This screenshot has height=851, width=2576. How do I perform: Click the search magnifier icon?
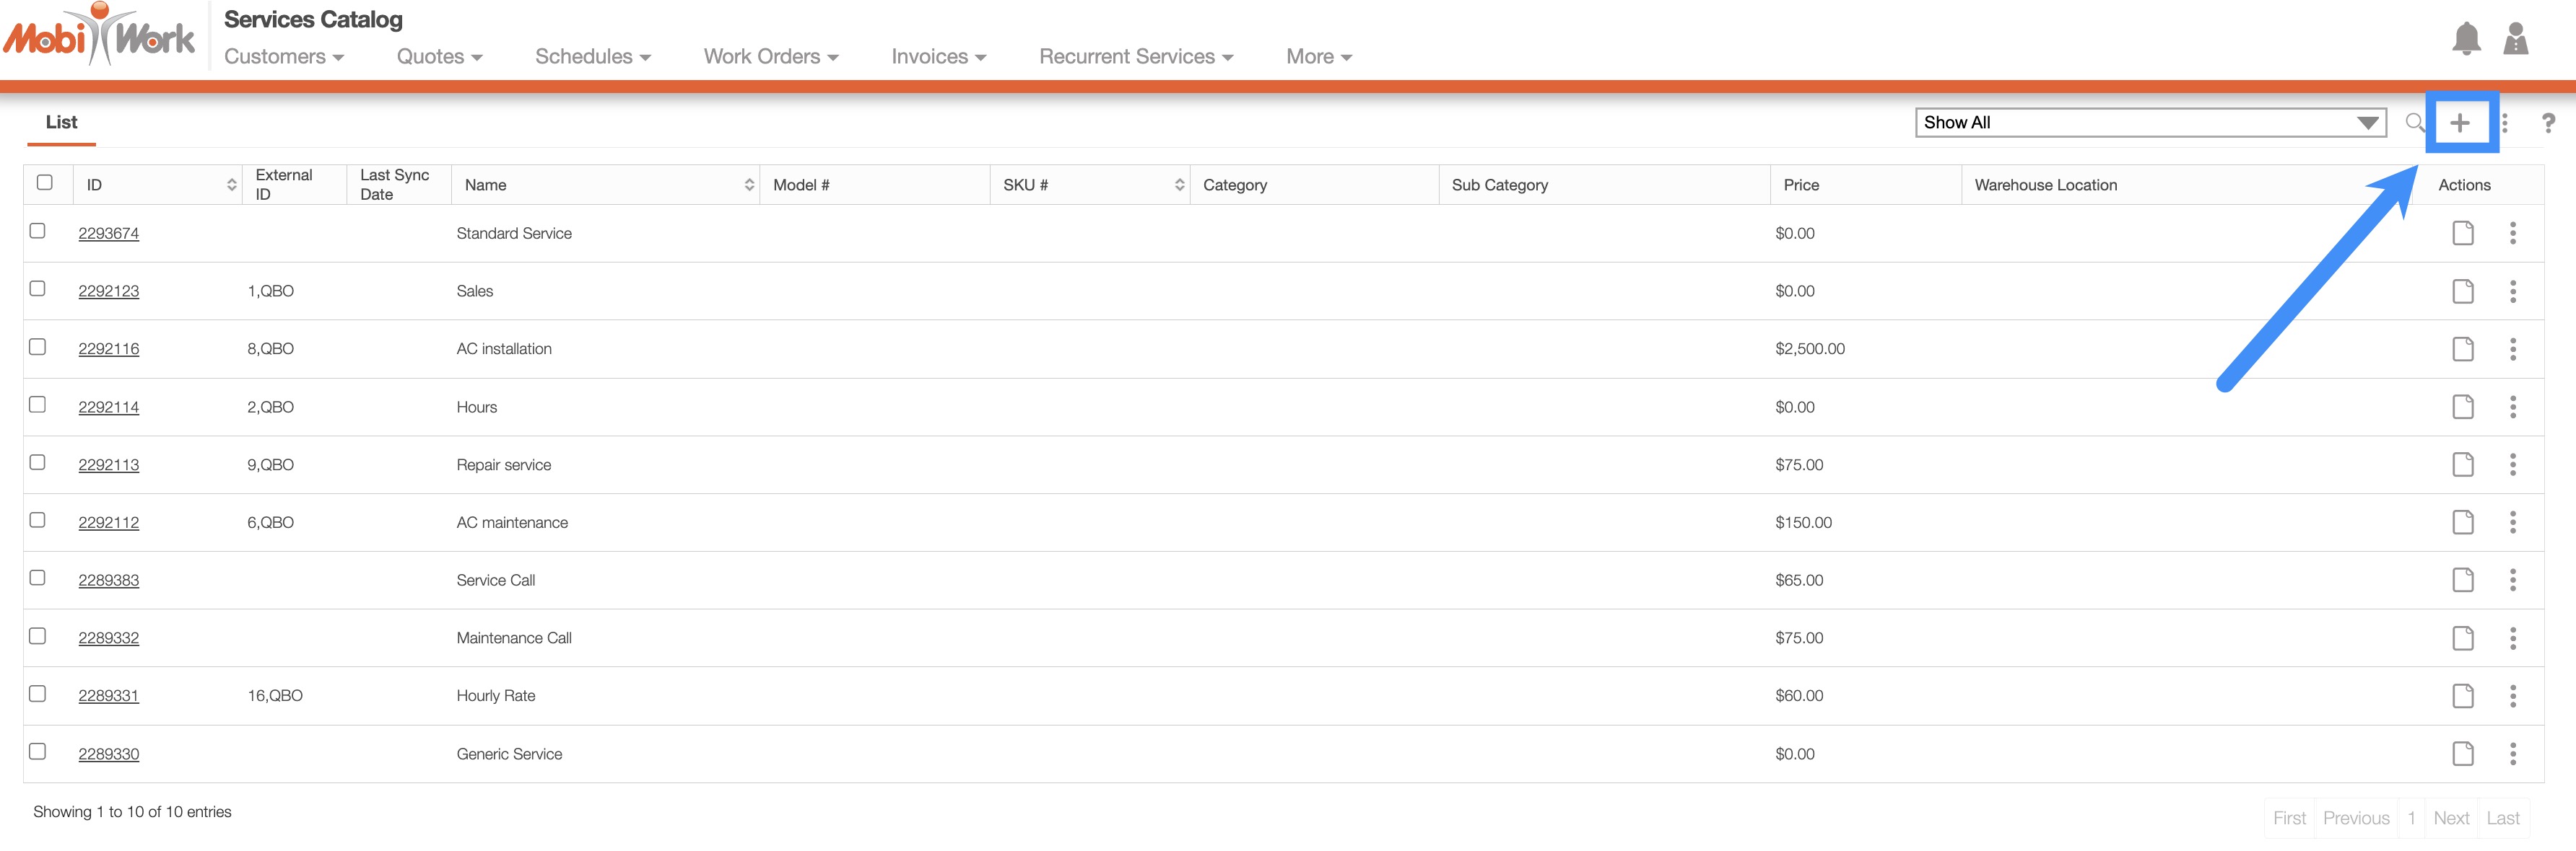[2414, 123]
